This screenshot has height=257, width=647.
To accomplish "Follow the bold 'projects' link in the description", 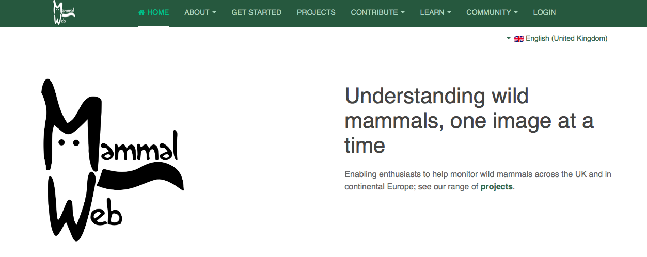I will (x=496, y=187).
